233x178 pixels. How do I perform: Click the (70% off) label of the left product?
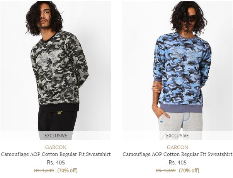point(68,170)
